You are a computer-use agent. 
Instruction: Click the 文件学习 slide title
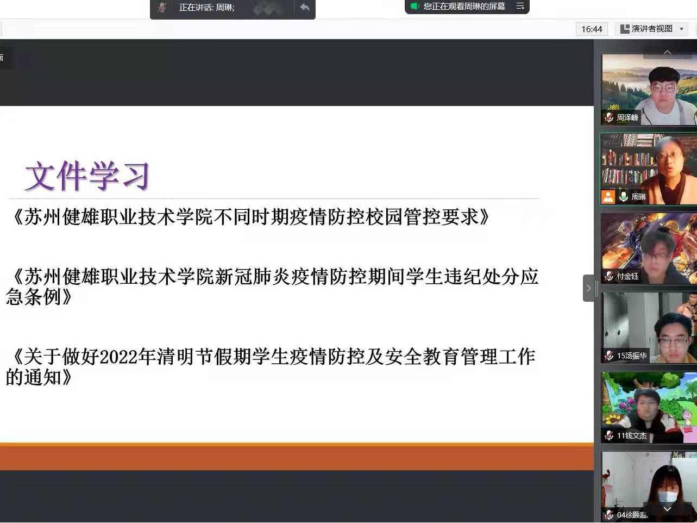87,176
